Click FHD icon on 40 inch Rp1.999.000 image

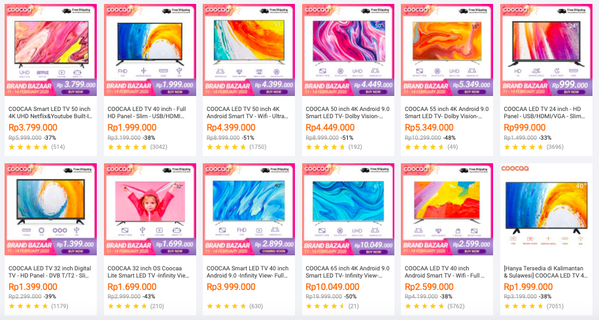(123, 71)
